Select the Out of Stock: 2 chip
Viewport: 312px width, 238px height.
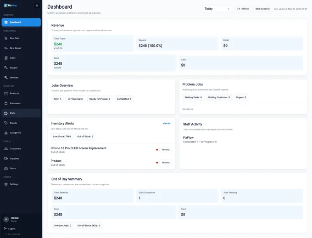coord(85,136)
